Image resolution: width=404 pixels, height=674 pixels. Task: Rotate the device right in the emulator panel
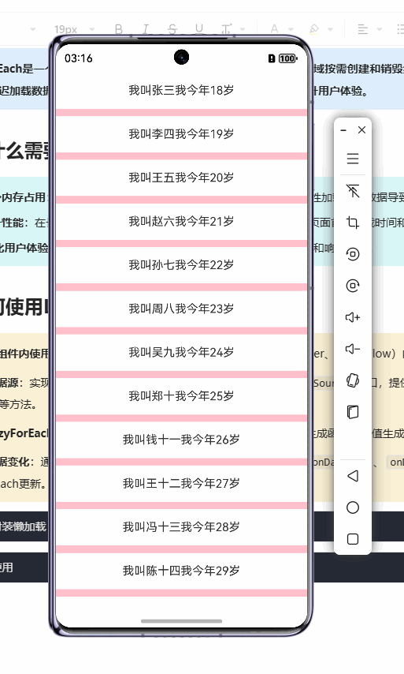353,286
